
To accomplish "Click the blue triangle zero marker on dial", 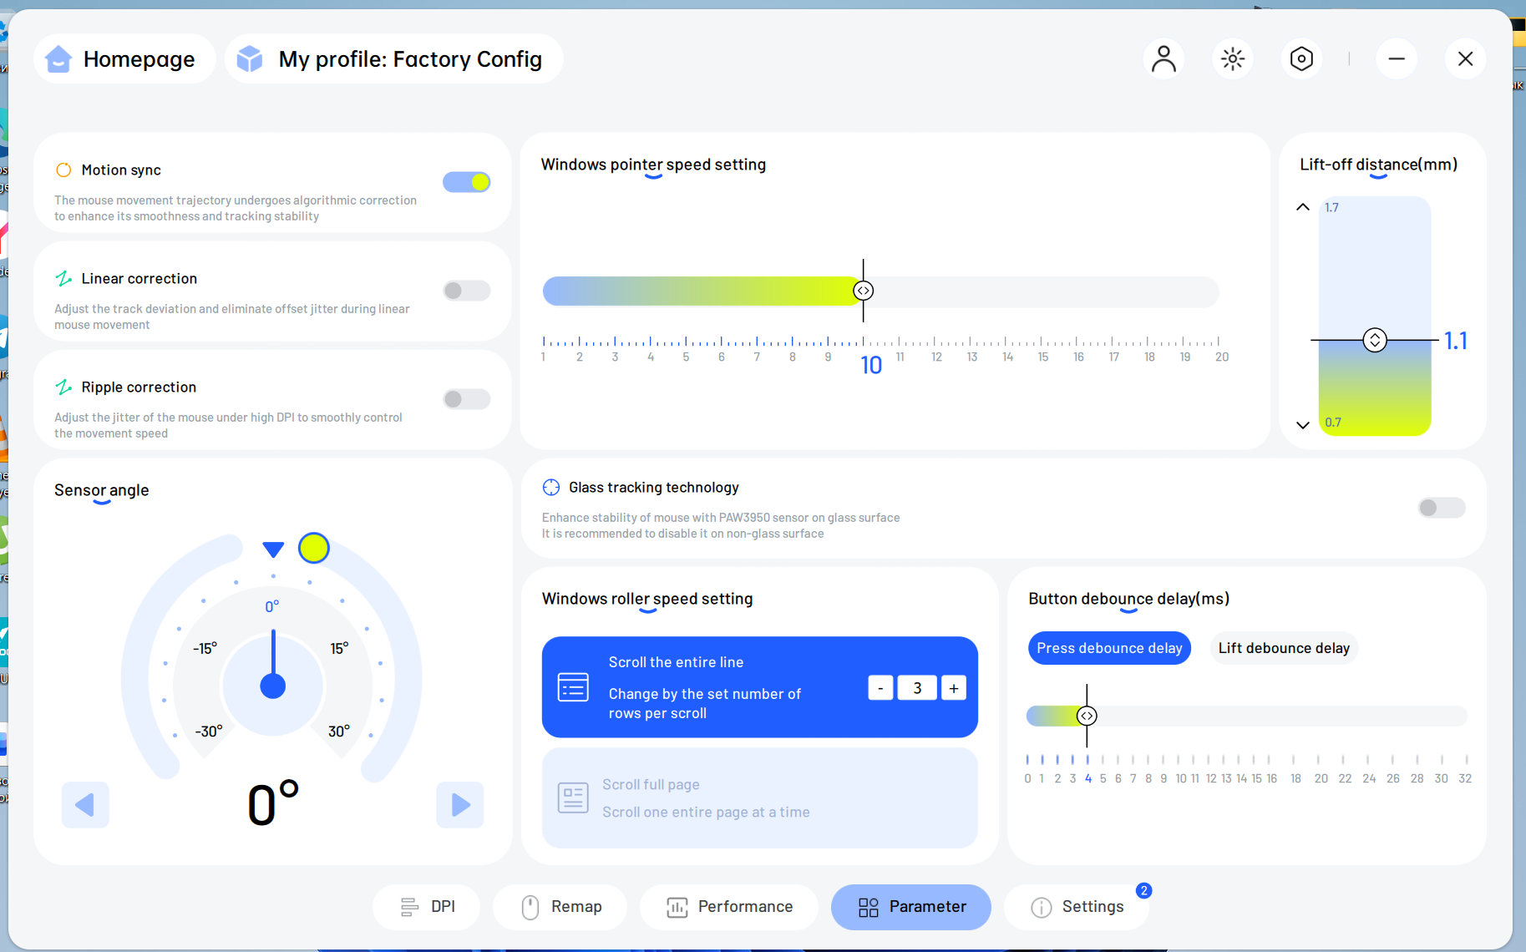I will click(x=273, y=549).
